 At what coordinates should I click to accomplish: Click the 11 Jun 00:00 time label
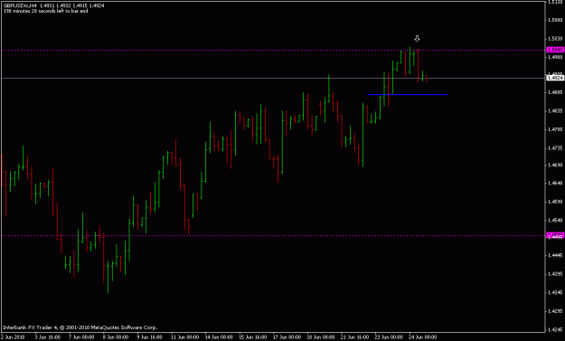pyautogui.click(x=184, y=337)
